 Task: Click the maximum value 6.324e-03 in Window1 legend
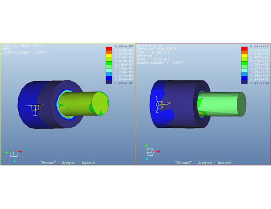click(x=124, y=46)
